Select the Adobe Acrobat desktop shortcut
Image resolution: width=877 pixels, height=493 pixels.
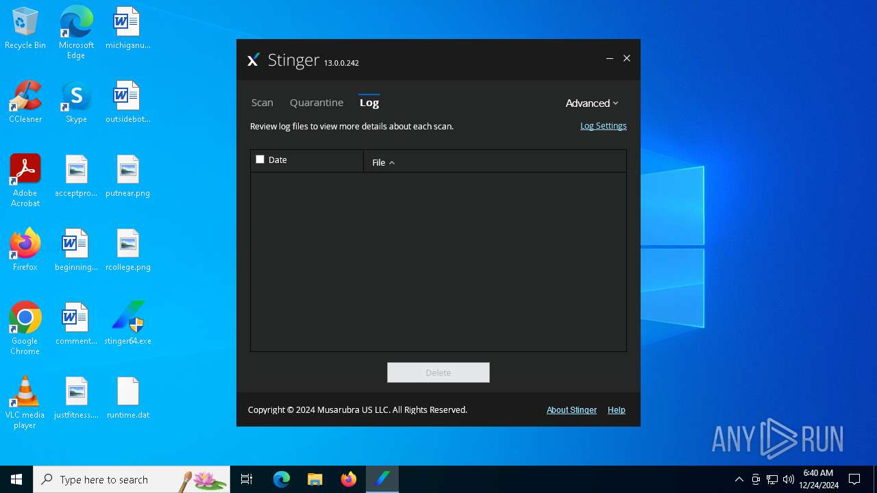(25, 181)
